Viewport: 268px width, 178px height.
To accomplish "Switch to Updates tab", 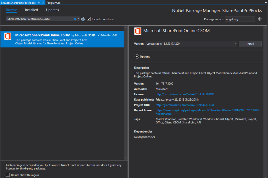I will point(52,10).
